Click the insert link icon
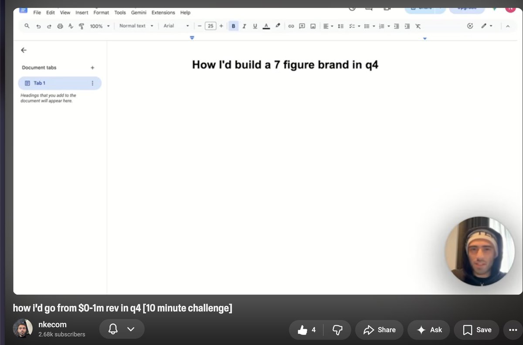The image size is (523, 345). tap(291, 26)
